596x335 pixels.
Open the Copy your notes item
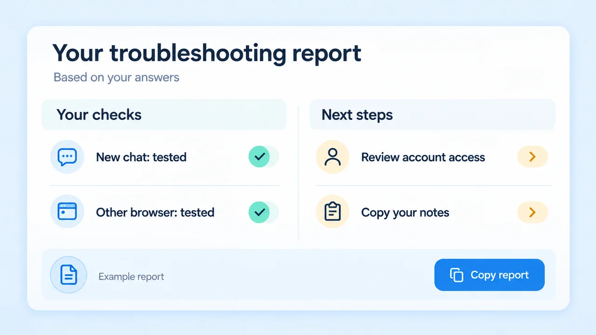432,213
